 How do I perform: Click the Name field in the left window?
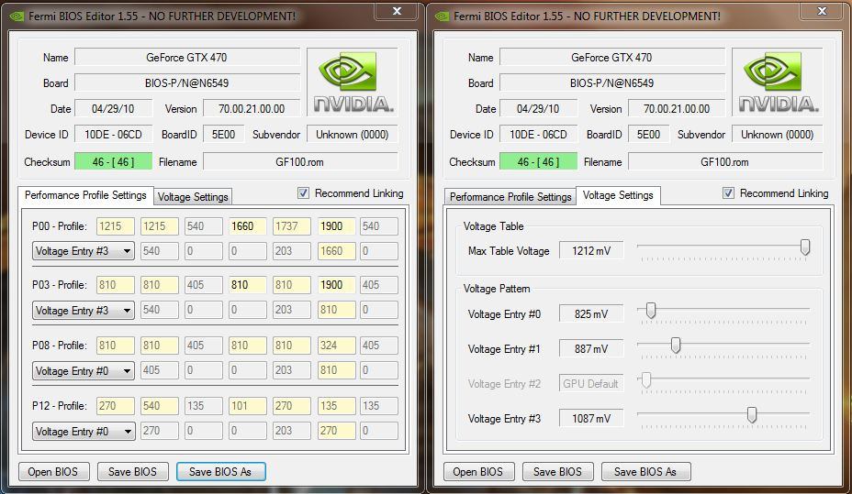pos(187,58)
